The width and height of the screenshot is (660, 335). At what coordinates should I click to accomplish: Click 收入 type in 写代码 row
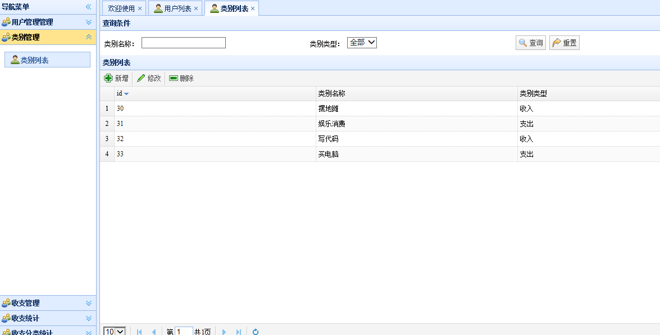[589, 139]
